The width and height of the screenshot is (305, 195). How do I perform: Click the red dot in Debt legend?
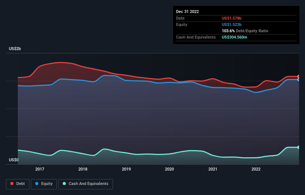12,184
